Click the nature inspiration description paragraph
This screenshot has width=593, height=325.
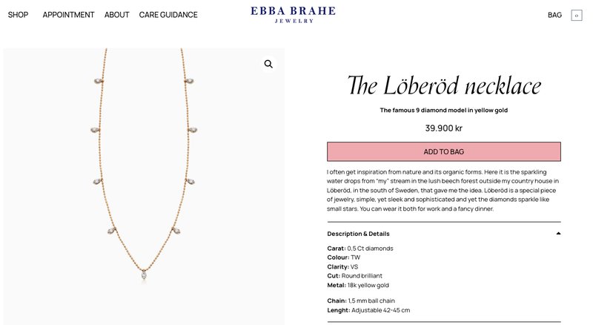click(x=443, y=190)
